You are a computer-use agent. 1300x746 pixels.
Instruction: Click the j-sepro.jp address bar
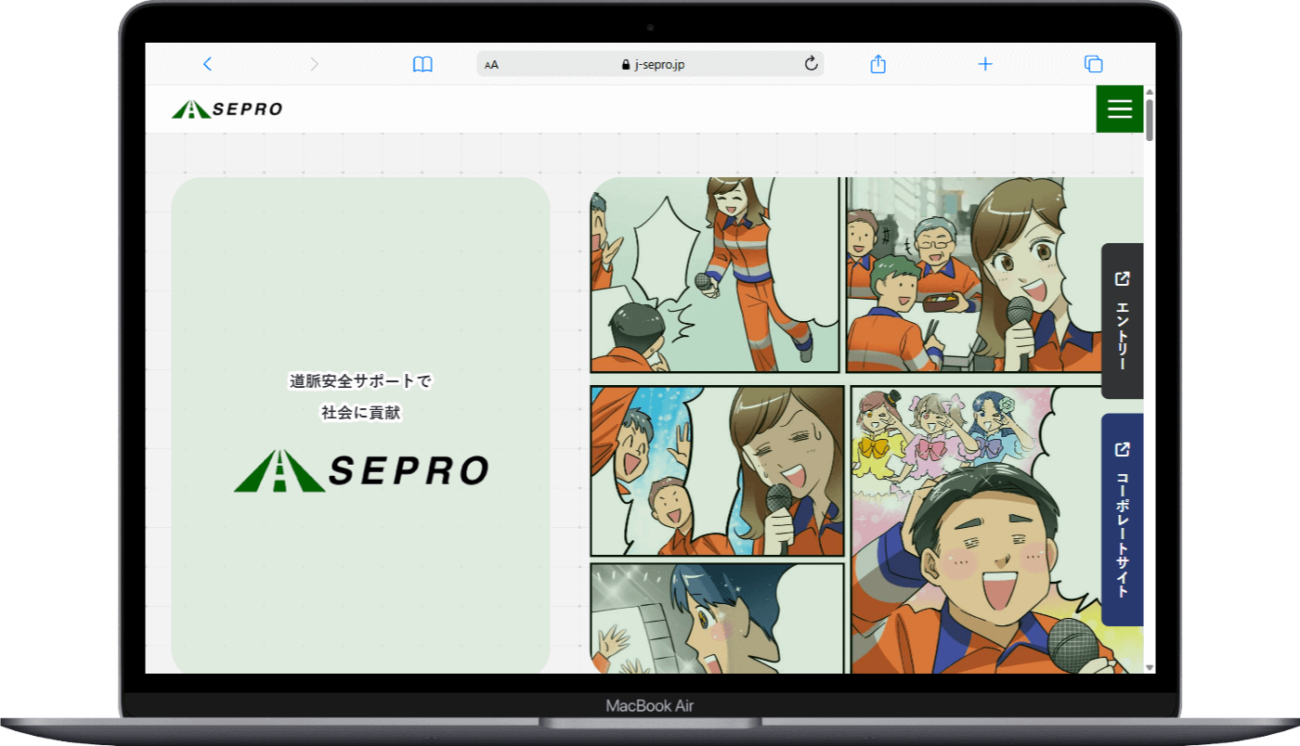pos(650,64)
